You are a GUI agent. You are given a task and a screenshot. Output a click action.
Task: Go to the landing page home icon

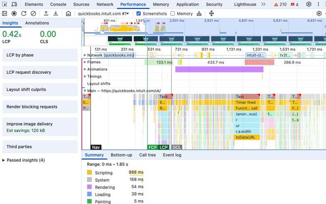(68, 13)
